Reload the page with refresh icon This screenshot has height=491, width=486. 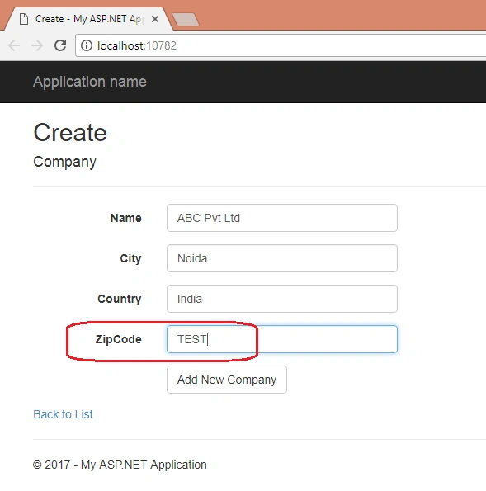click(60, 45)
